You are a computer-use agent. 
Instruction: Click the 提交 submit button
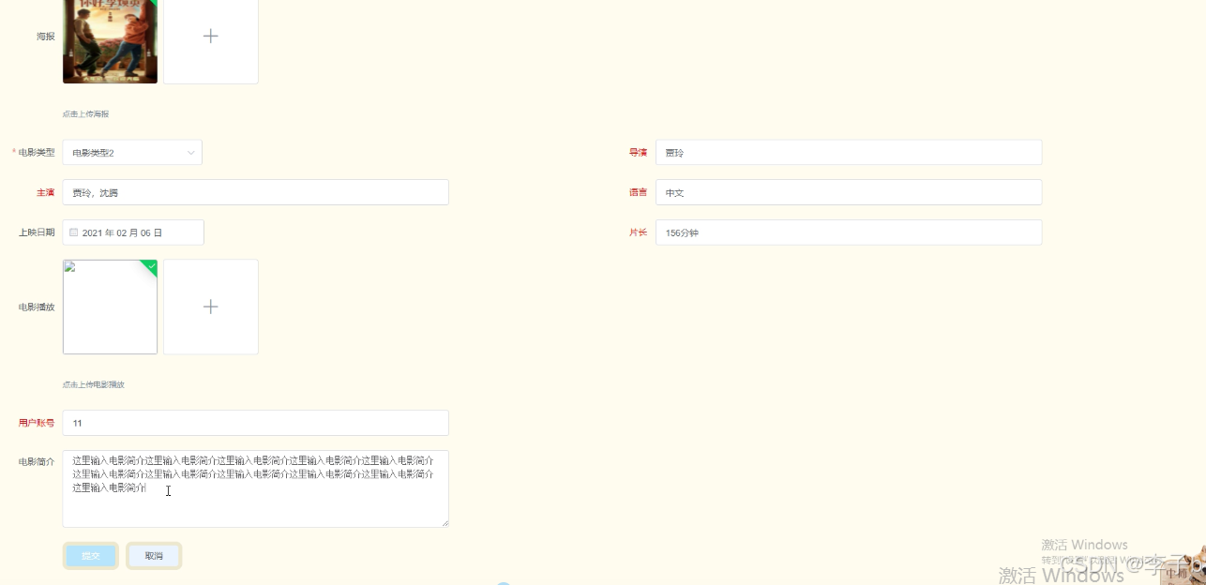click(91, 556)
